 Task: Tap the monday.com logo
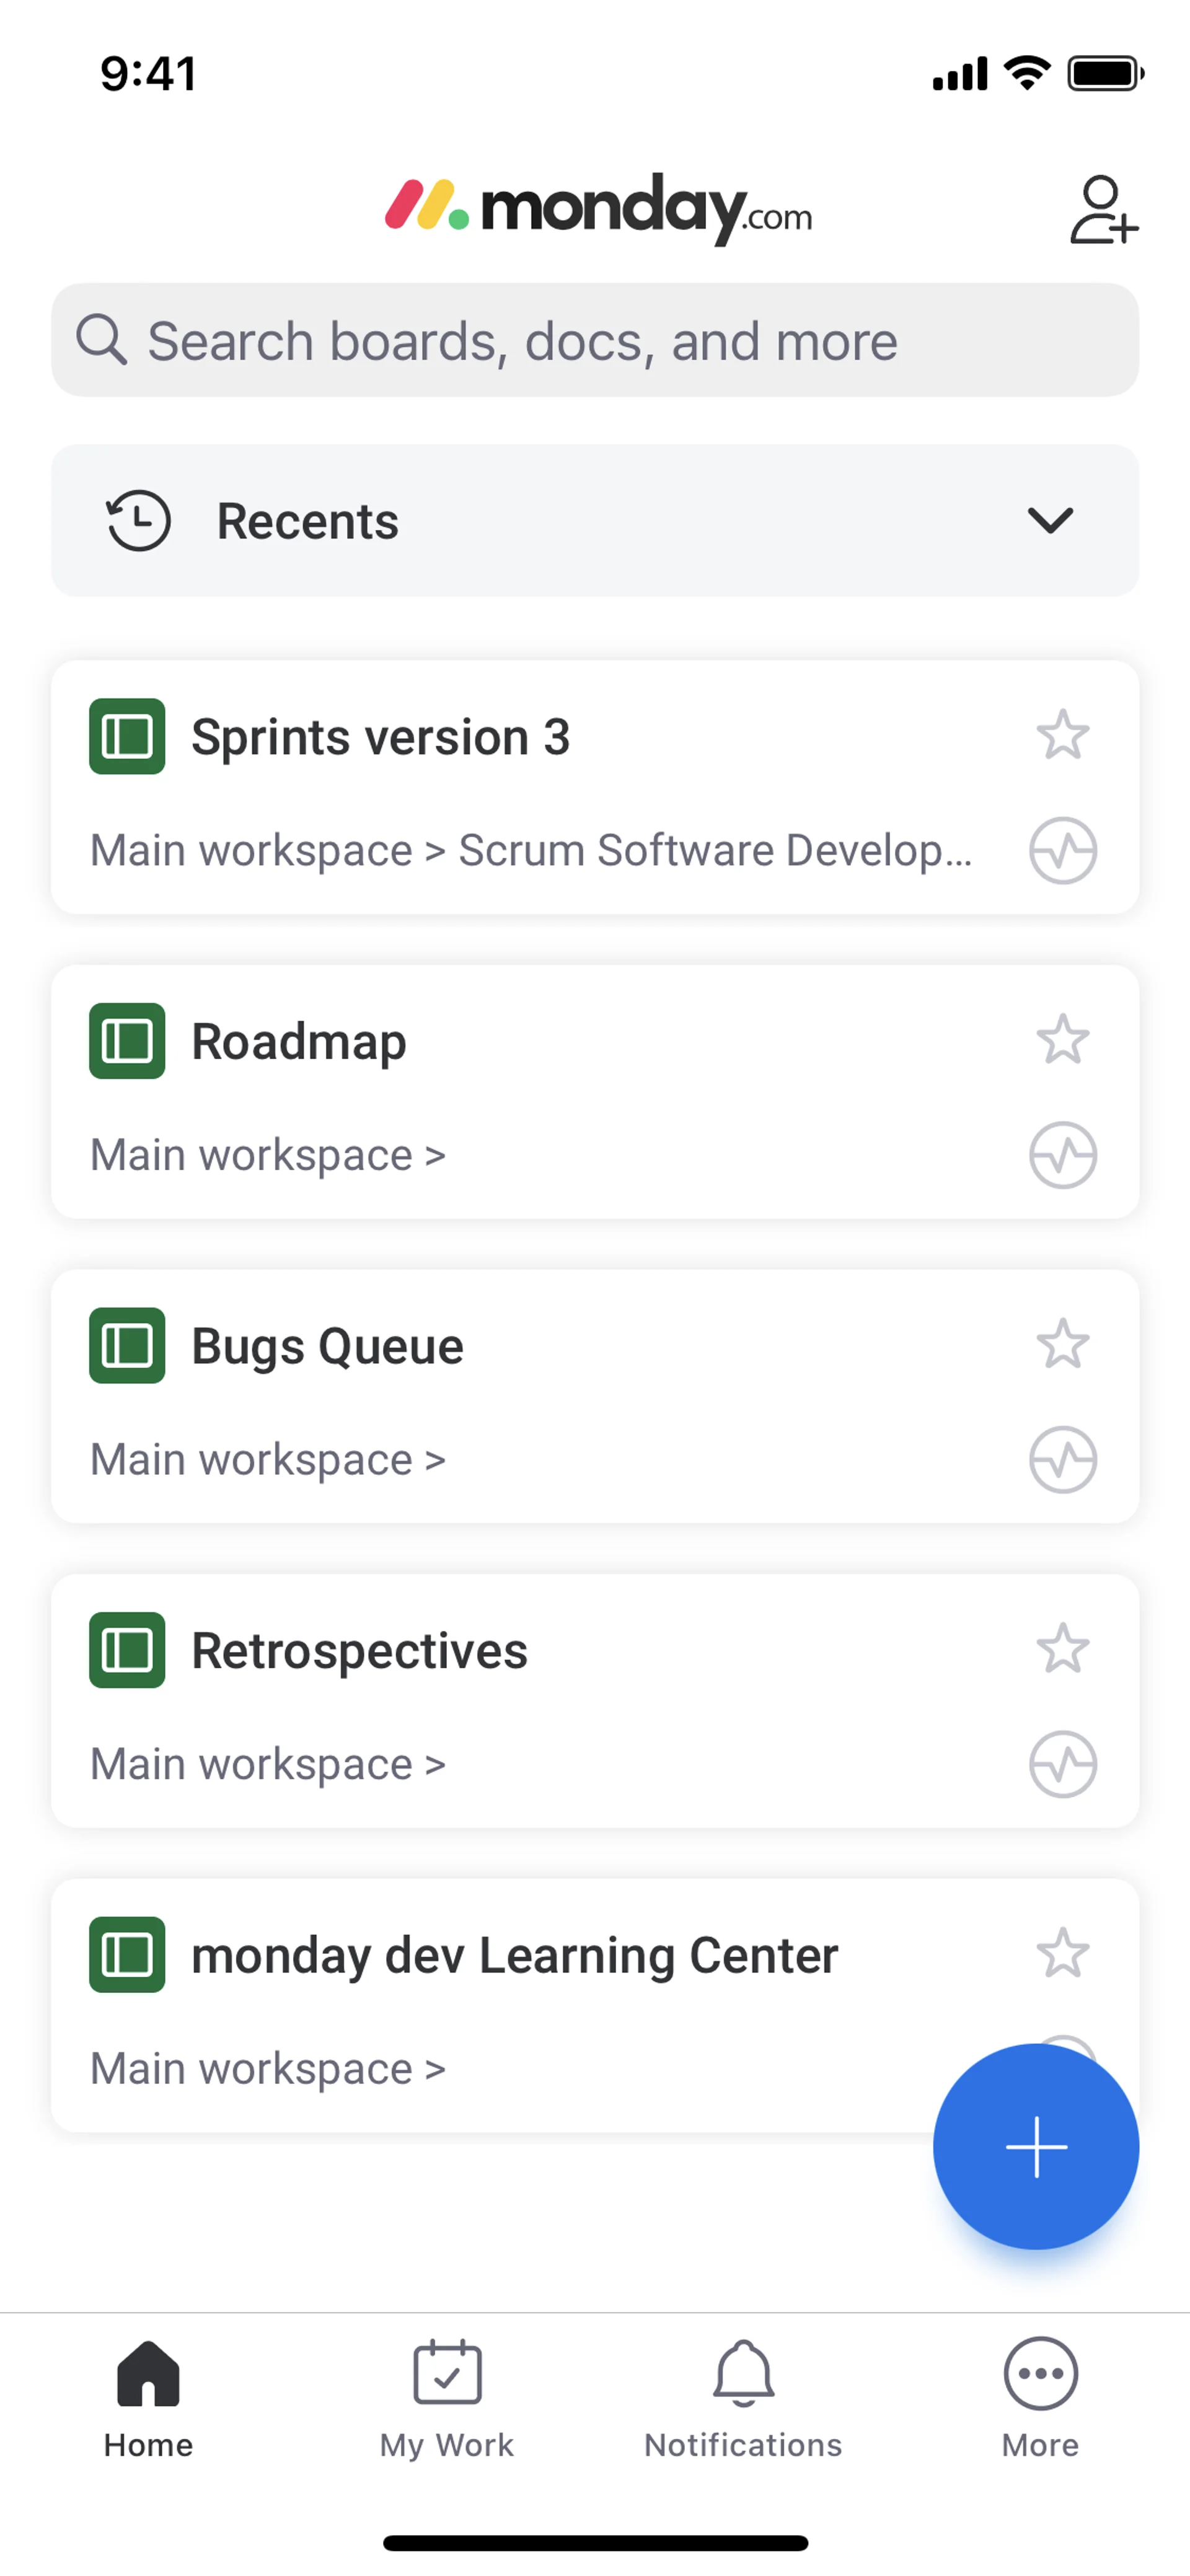pos(598,207)
